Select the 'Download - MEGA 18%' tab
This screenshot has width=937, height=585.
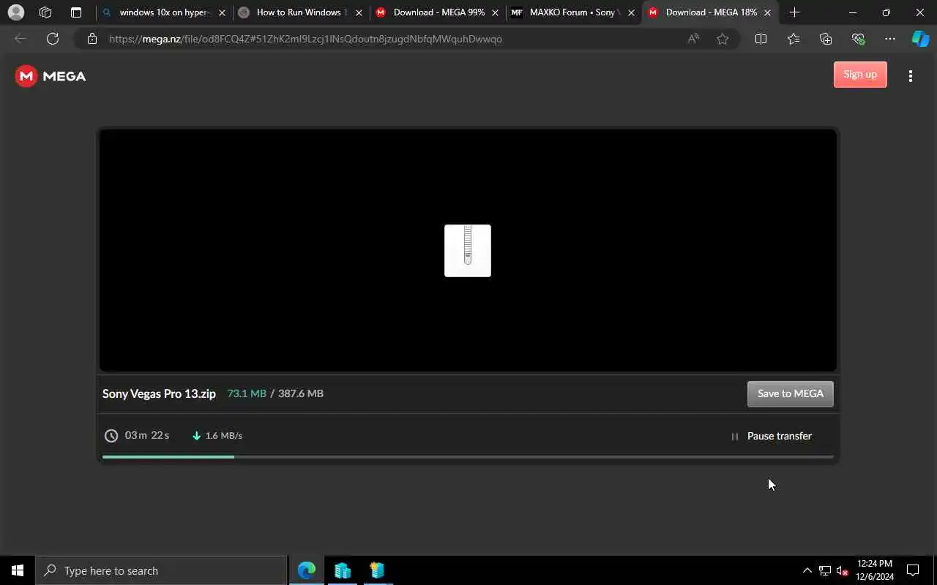pyautogui.click(x=710, y=12)
